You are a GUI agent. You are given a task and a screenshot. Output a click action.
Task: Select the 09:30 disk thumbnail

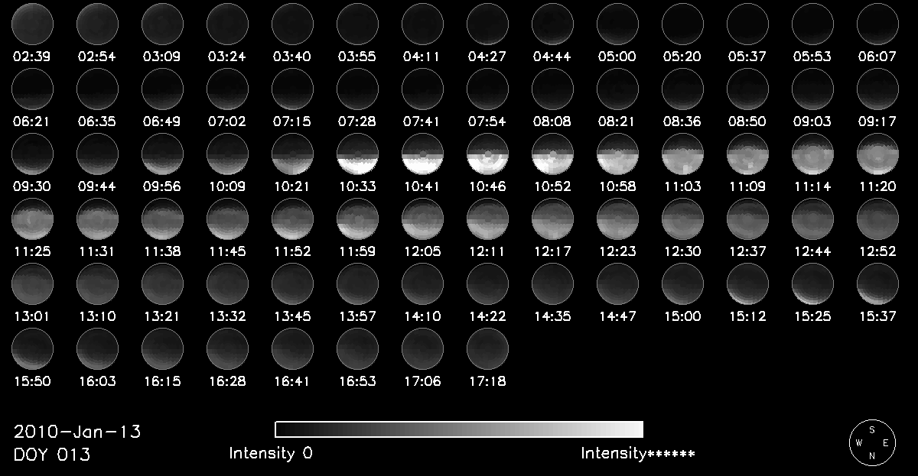[33, 154]
